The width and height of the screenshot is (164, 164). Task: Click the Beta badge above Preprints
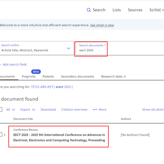click(36, 72)
